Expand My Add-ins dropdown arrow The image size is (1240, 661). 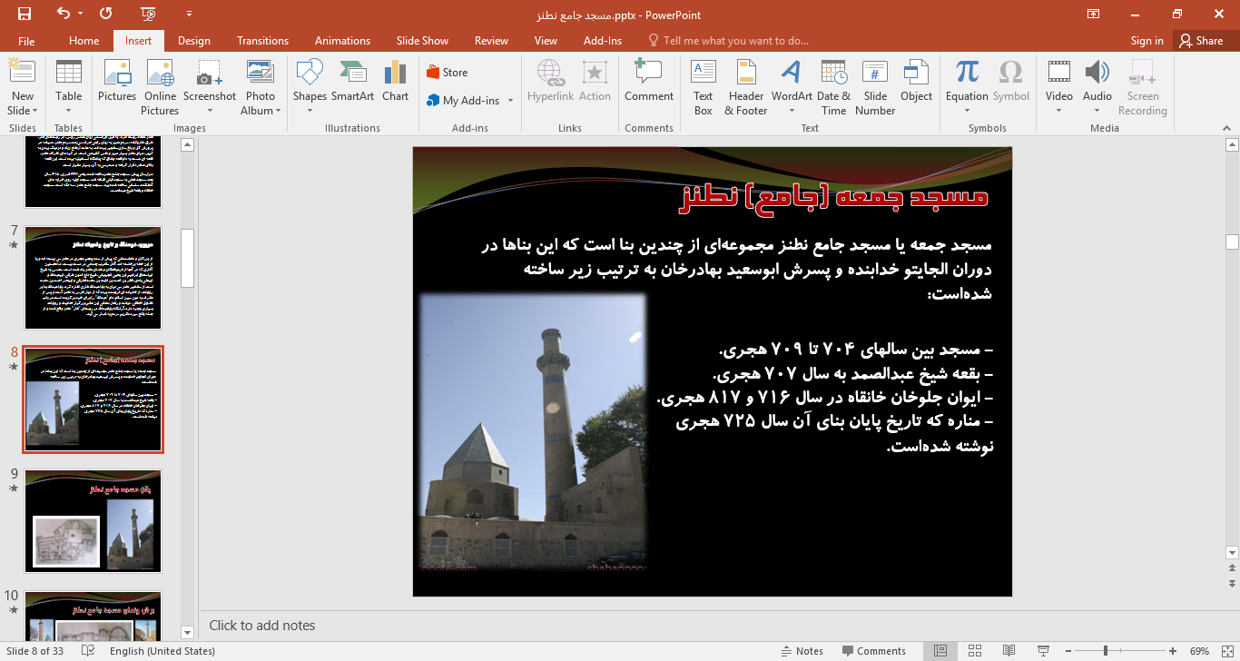(510, 101)
